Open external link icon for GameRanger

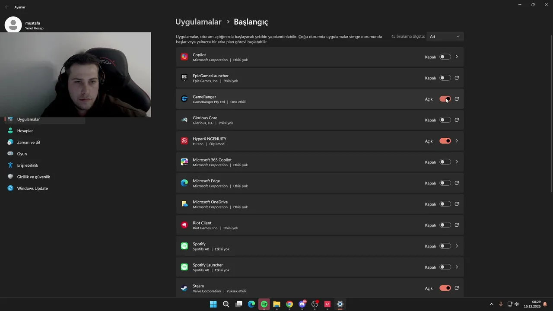[x=457, y=99]
